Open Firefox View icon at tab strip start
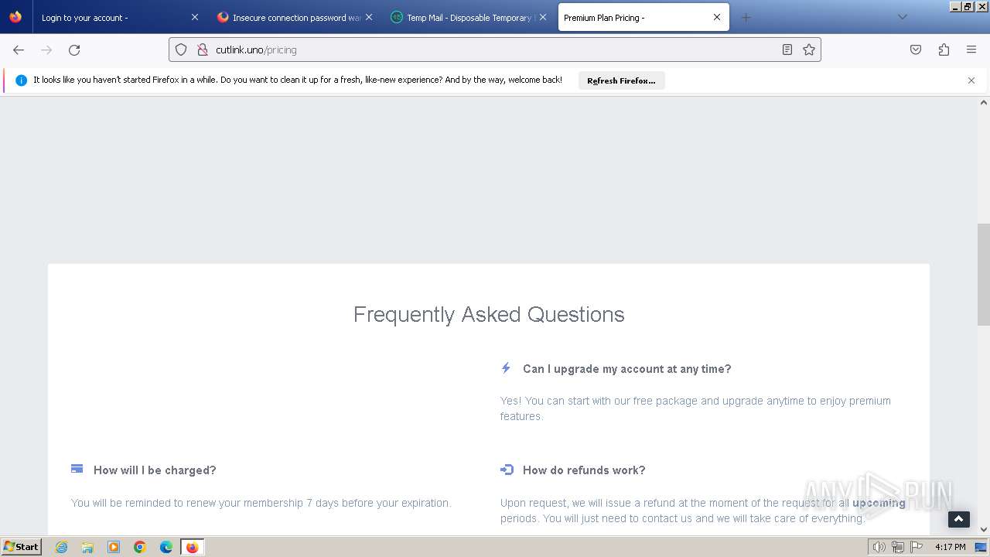 coord(15,17)
